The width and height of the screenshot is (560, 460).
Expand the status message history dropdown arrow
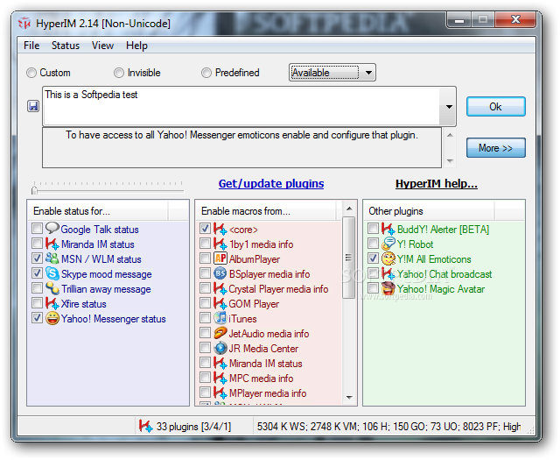pos(450,107)
